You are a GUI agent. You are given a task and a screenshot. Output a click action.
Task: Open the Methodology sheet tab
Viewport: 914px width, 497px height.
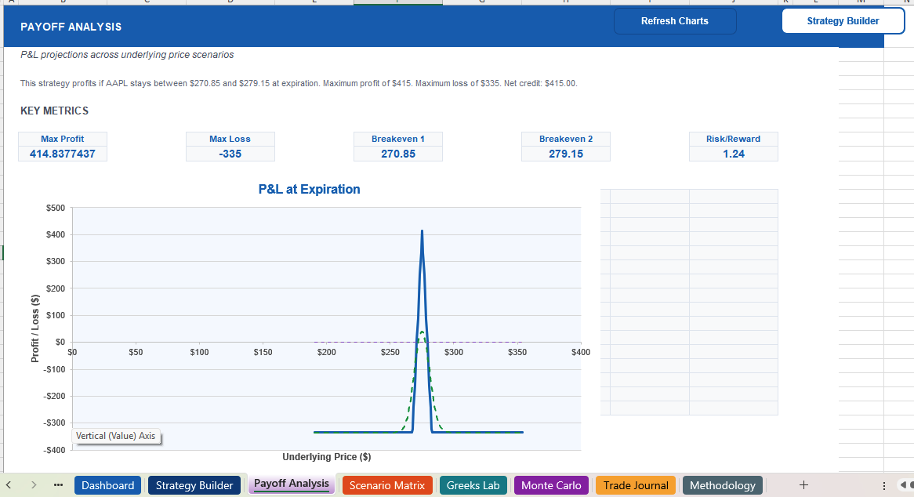coord(722,485)
